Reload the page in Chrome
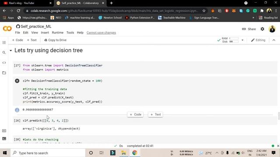The width and height of the screenshot is (280, 157). click(x=18, y=10)
